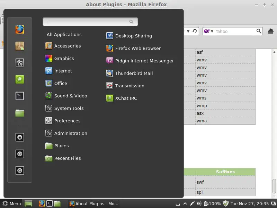Click the "wms" suffix cell
The height and width of the screenshot is (208, 277).
[225, 98]
